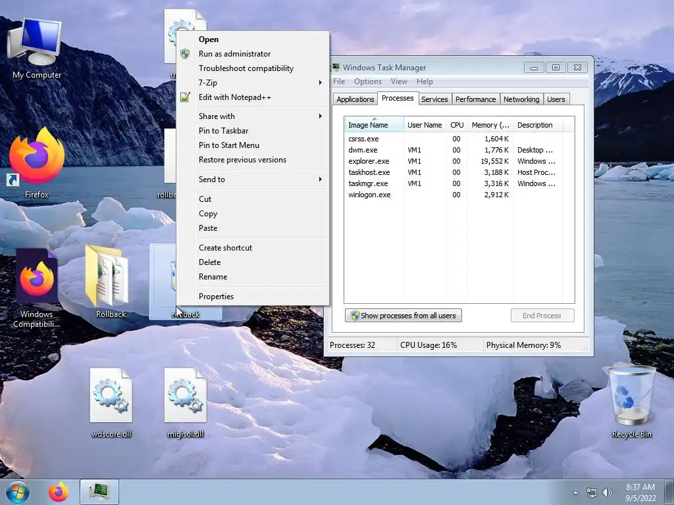Switch to the Applications tab
The height and width of the screenshot is (505, 674).
pos(355,99)
